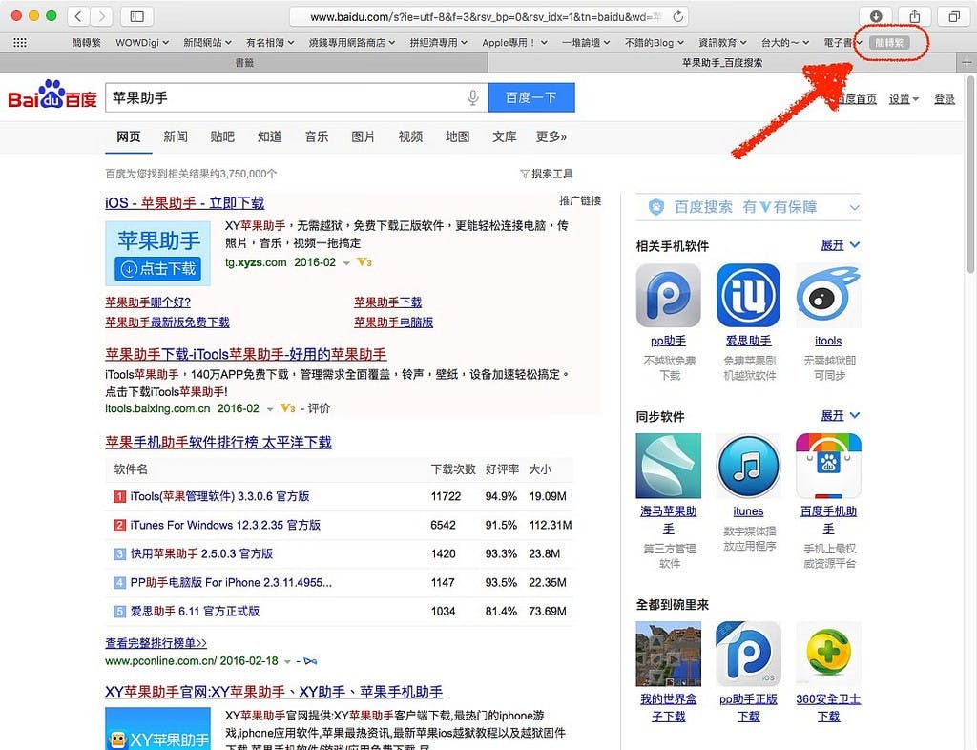
Task: Go back with Safari's back arrow
Action: point(78,17)
